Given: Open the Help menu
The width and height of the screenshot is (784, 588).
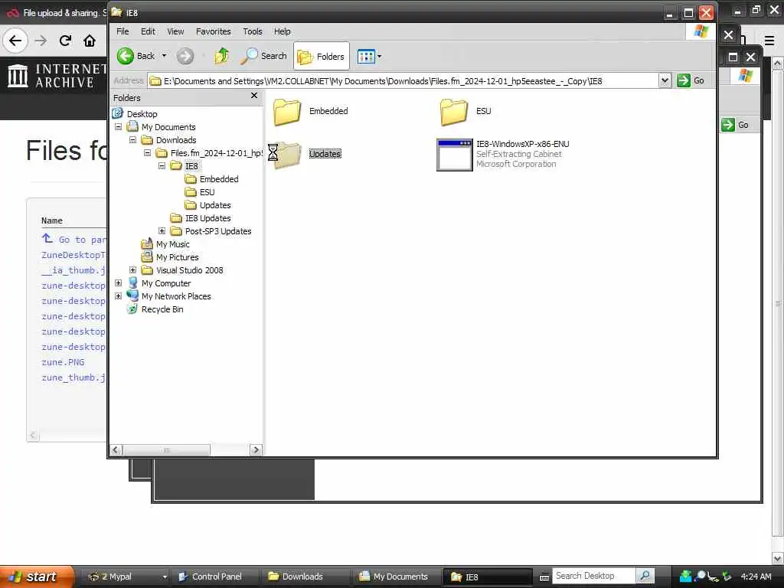Looking at the screenshot, I should pos(282,31).
